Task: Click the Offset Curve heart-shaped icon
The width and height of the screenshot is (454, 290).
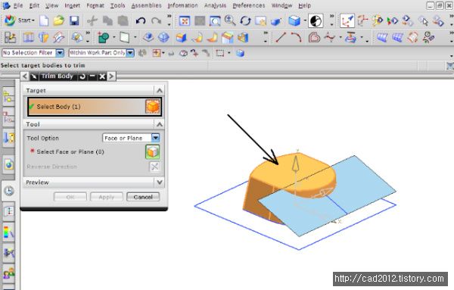Action: point(314,37)
